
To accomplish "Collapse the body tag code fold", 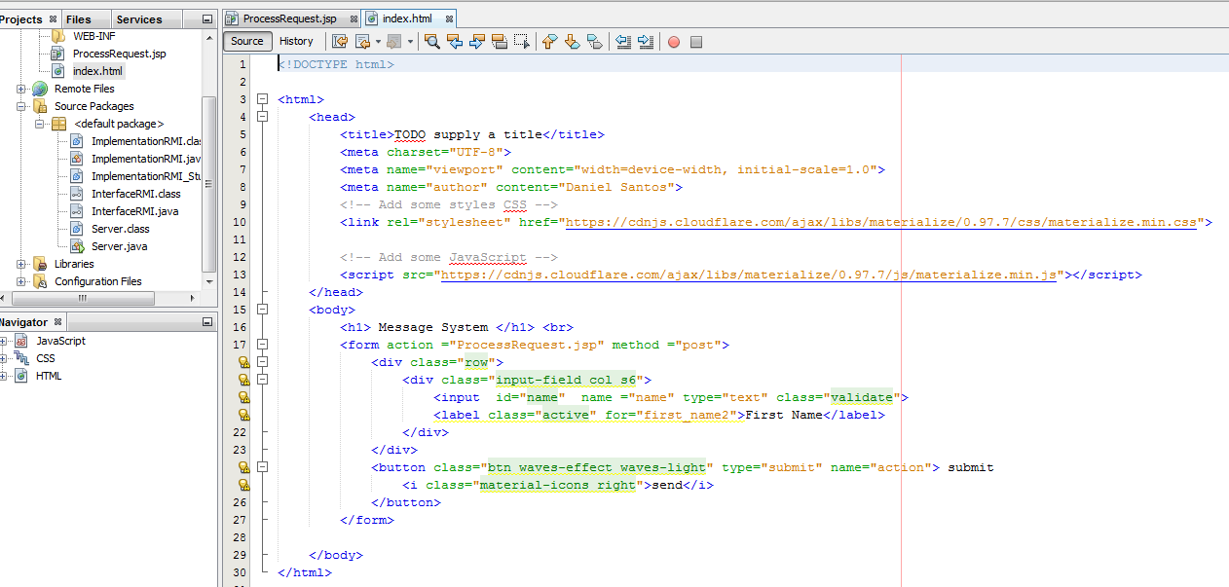I will (261, 310).
